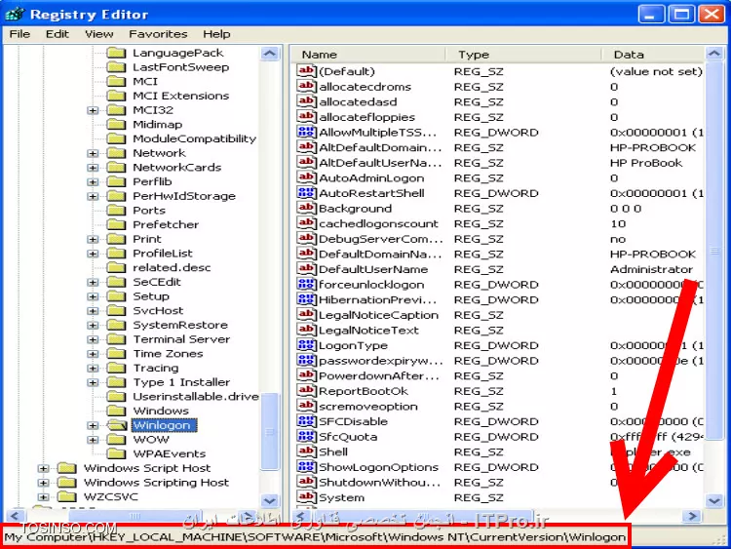Select the Type 1 Installer key
This screenshot has height=549, width=731.
pos(181,382)
